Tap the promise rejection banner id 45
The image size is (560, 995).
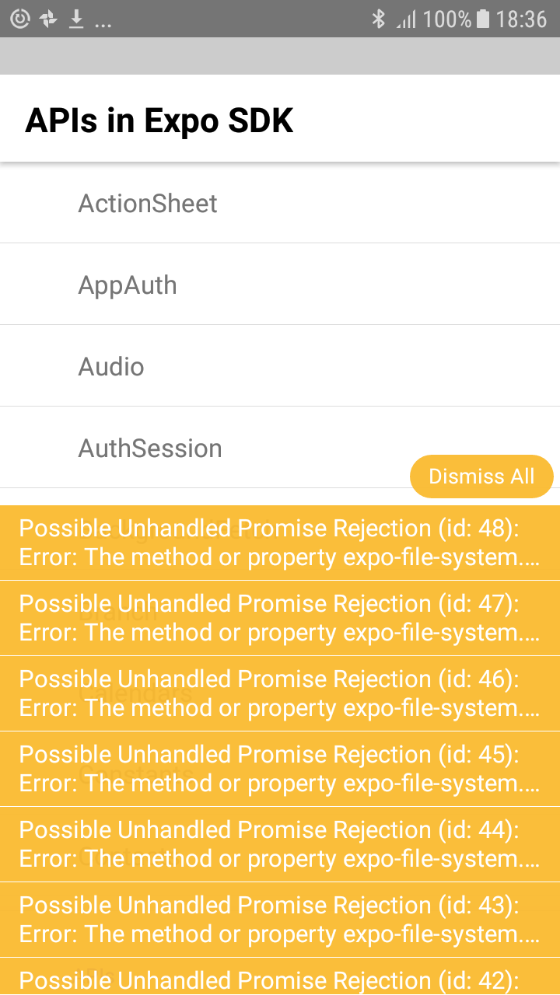(x=280, y=768)
